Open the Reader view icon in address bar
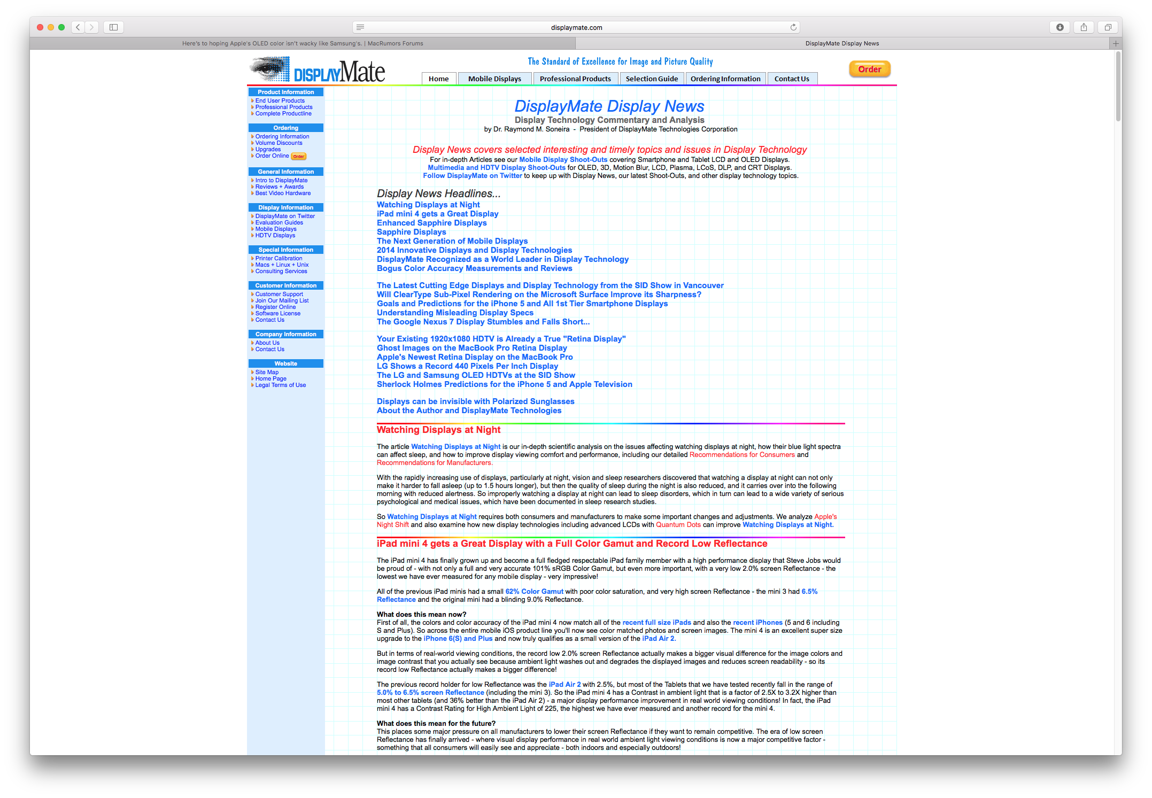Viewport: 1152px width, 798px height. [360, 27]
